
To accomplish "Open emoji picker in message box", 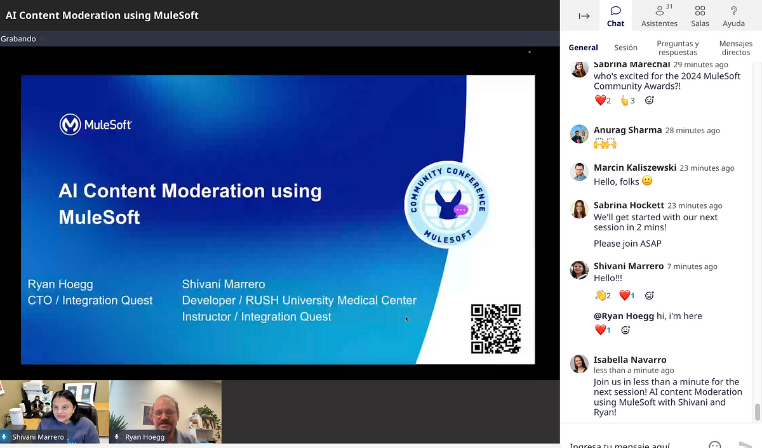I will tap(715, 445).
